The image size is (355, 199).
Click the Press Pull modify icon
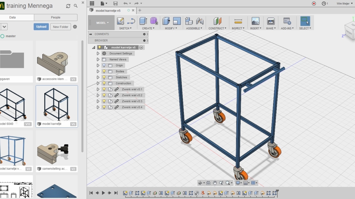click(166, 21)
